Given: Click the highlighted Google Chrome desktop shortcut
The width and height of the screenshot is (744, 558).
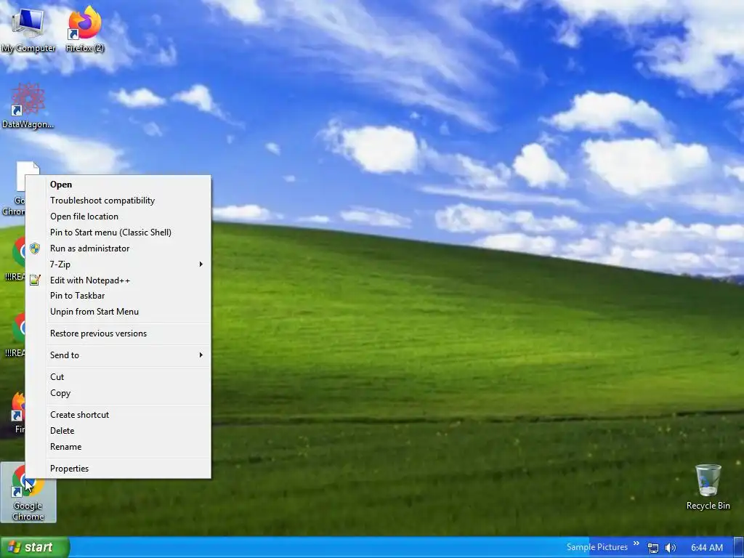Looking at the screenshot, I should click(28, 493).
